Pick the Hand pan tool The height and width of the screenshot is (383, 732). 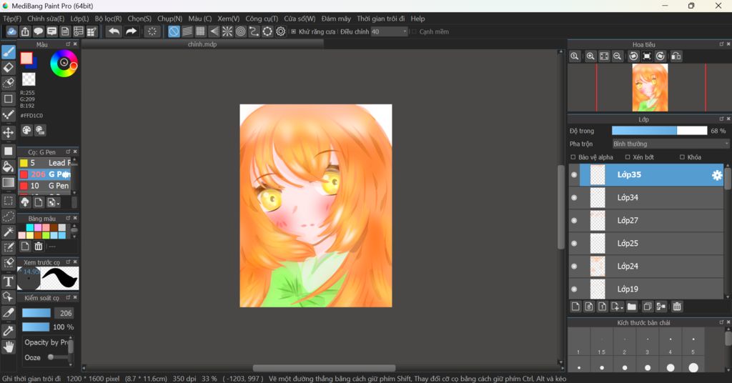(9, 347)
